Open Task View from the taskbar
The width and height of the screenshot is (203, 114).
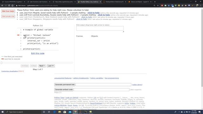click(49, 112)
